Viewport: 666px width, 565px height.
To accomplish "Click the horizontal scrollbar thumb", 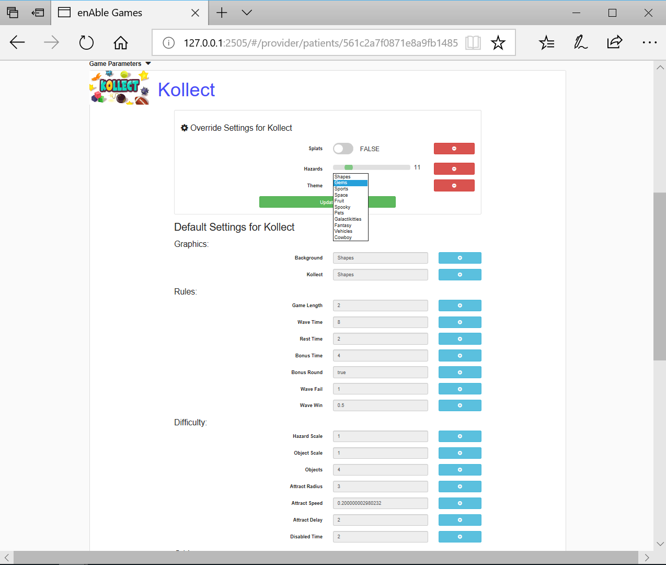I will click(326, 558).
